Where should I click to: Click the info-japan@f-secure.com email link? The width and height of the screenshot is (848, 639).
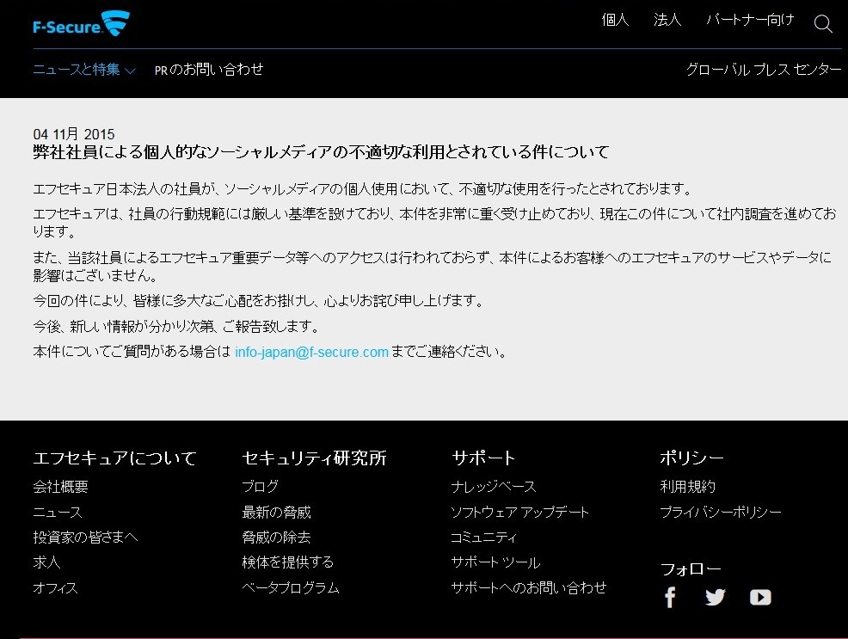(x=311, y=352)
